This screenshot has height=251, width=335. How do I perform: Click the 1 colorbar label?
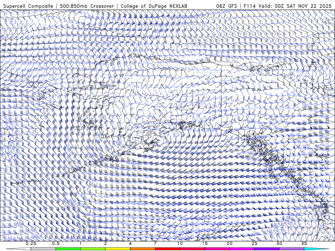click(80, 243)
